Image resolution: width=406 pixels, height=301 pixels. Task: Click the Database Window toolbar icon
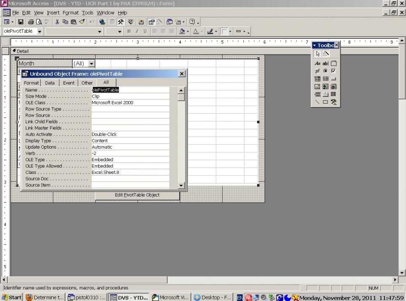pos(170,22)
